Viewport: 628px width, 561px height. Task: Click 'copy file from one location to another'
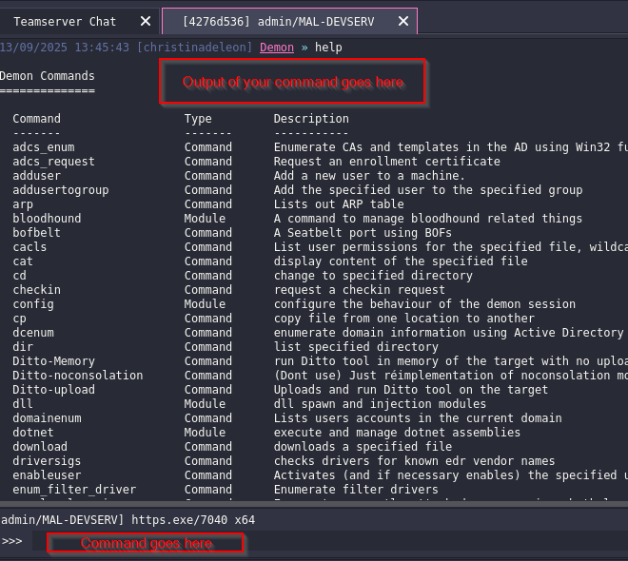[403, 319]
